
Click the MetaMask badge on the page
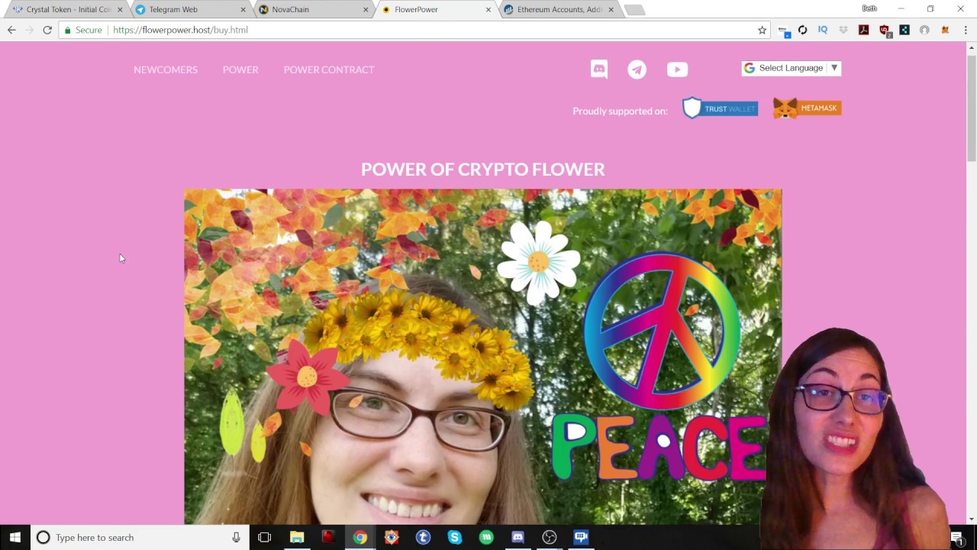point(807,108)
